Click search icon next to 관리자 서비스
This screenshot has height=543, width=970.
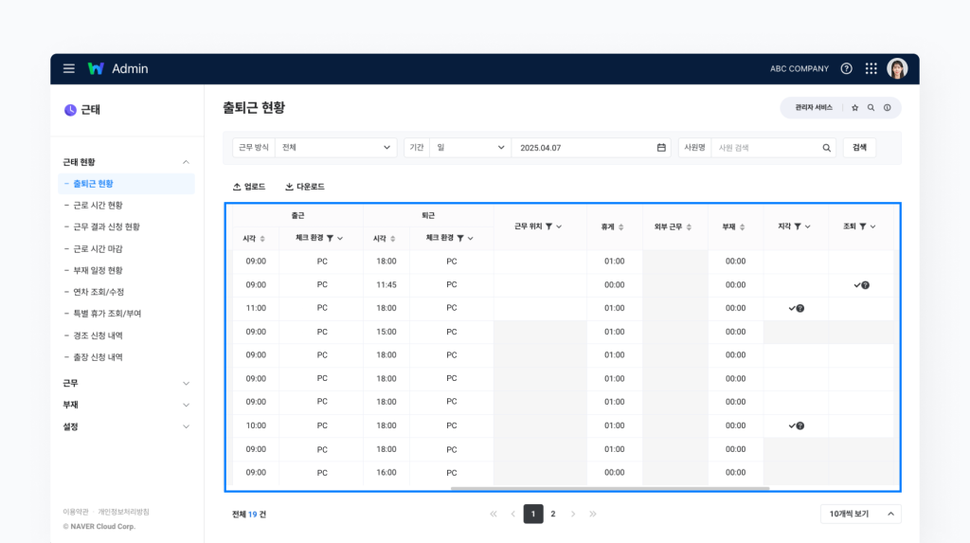tap(871, 108)
